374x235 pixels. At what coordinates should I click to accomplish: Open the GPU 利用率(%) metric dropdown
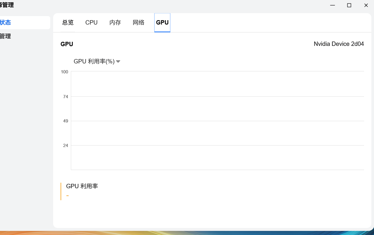point(97,61)
